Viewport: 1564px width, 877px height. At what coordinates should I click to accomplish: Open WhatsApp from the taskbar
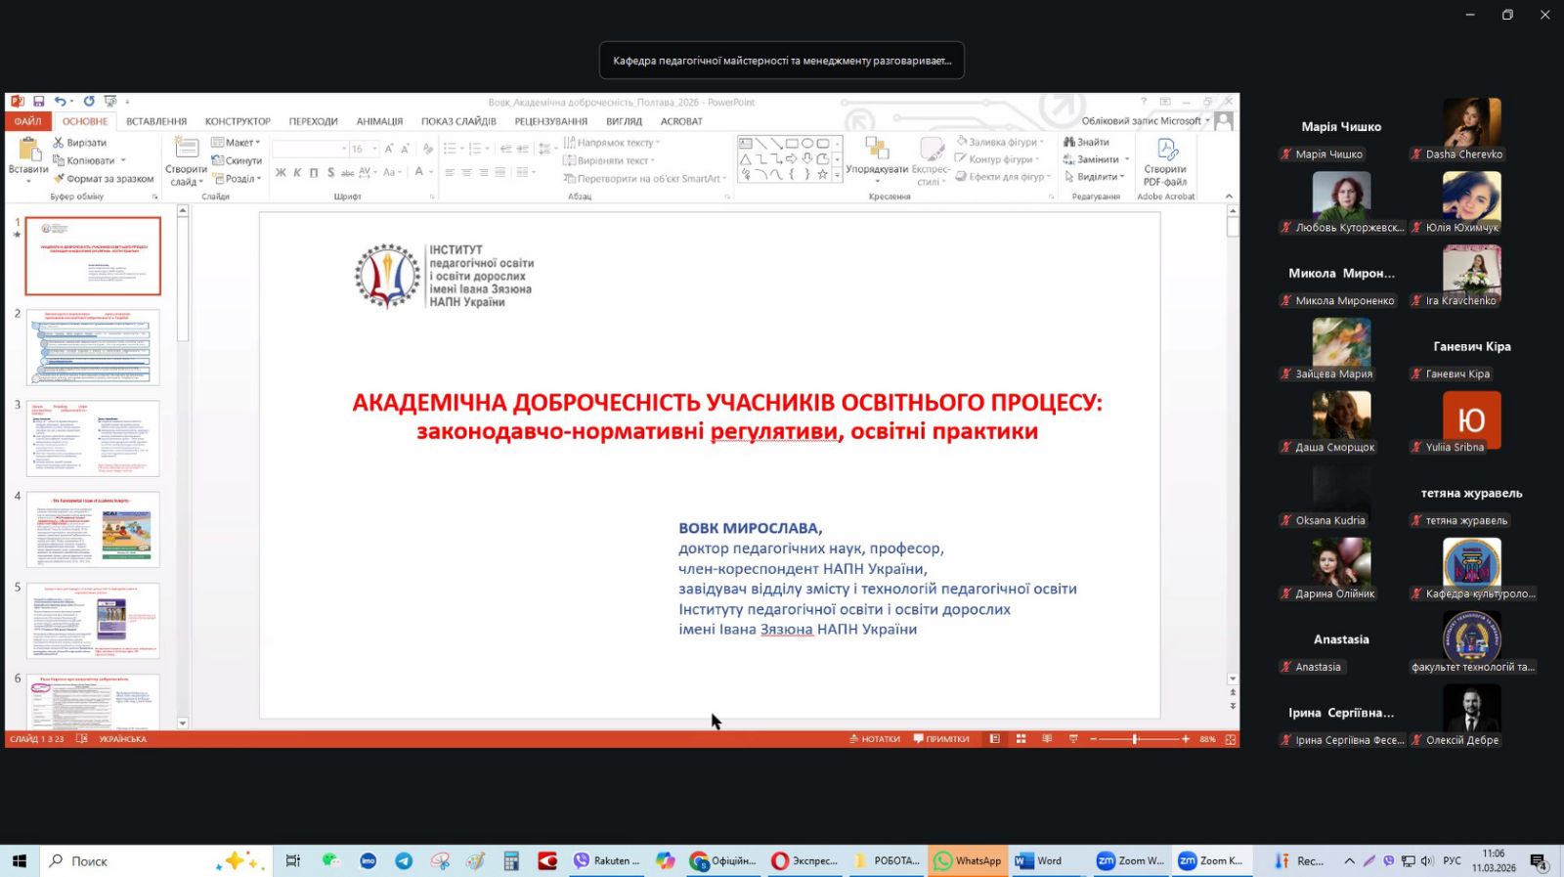pyautogui.click(x=968, y=860)
